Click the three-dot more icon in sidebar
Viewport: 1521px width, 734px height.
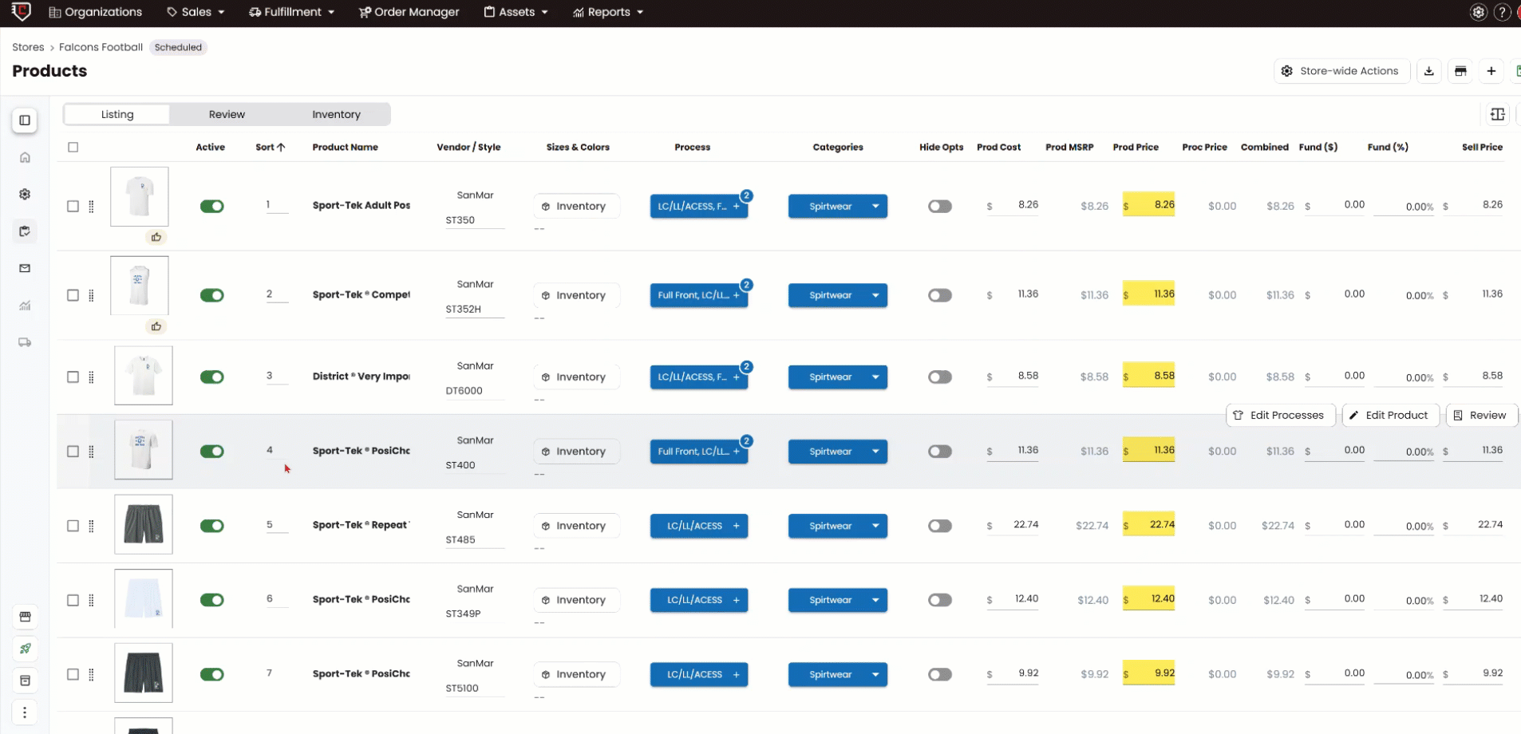point(25,712)
